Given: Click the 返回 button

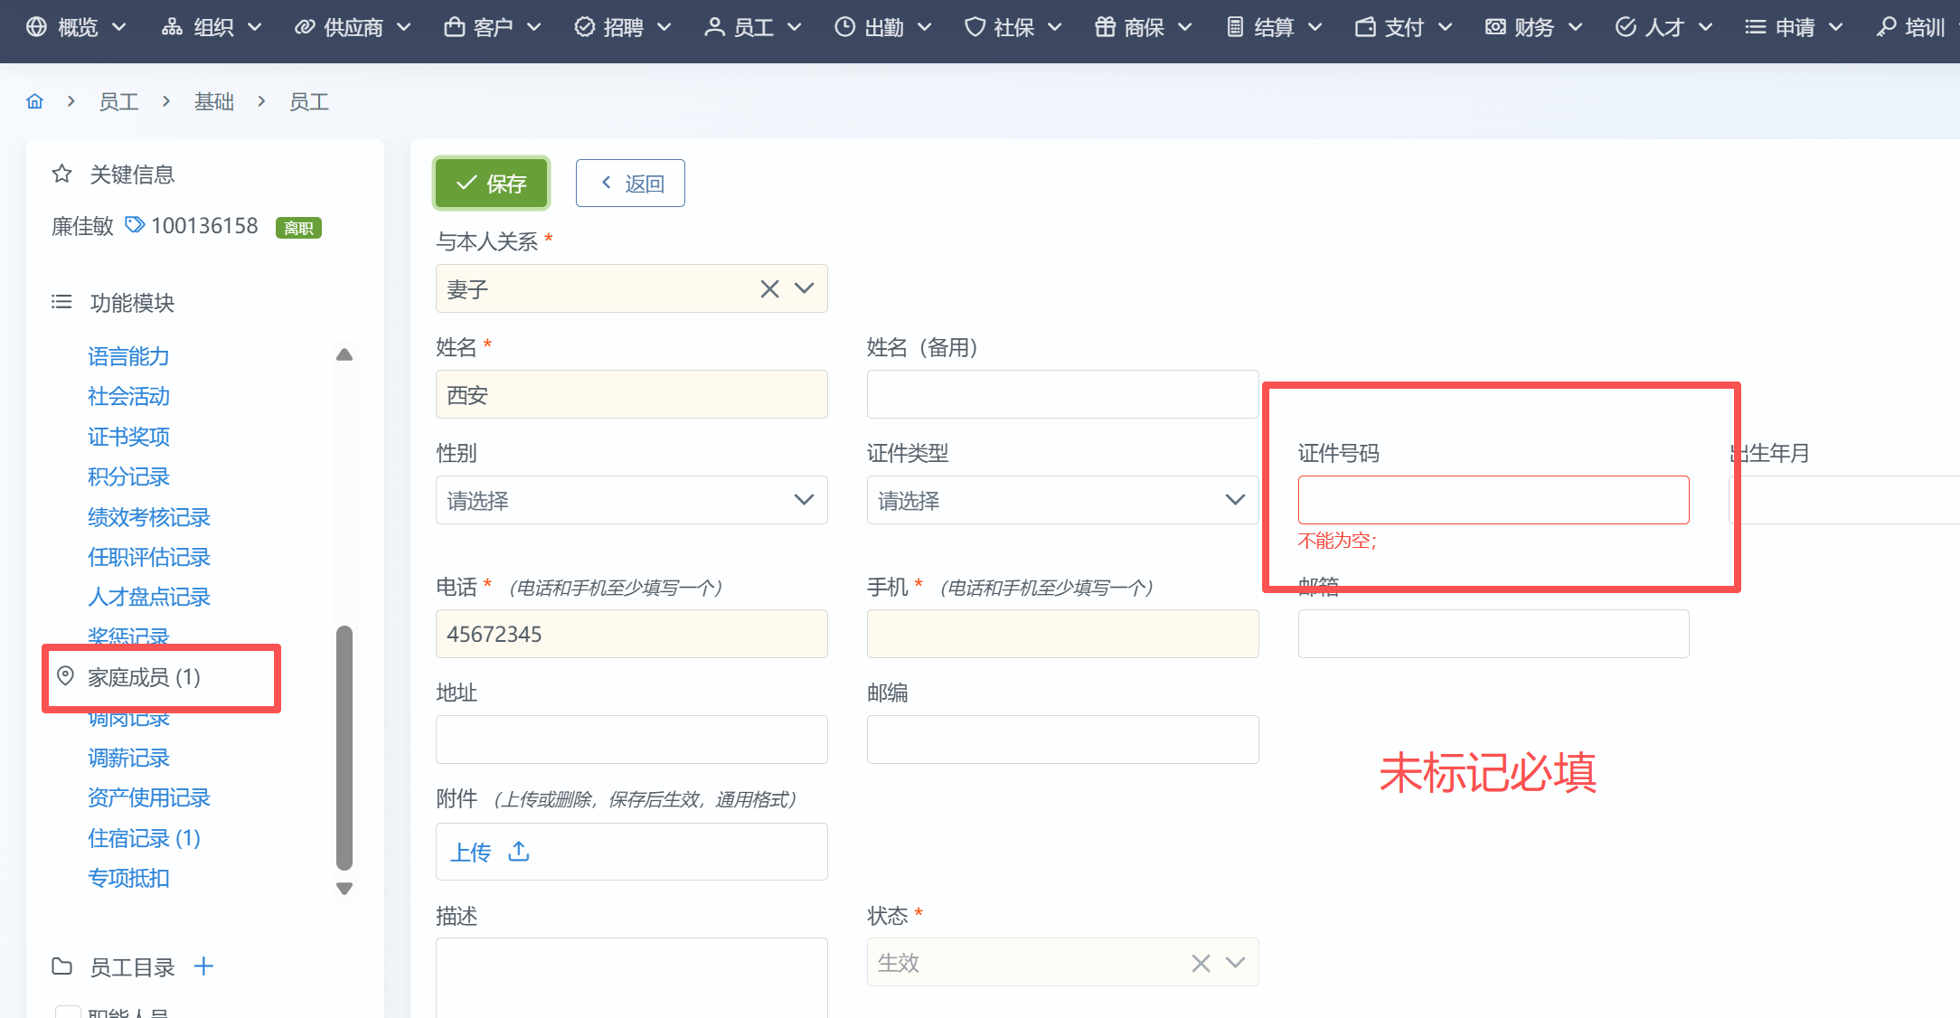Looking at the screenshot, I should point(630,184).
